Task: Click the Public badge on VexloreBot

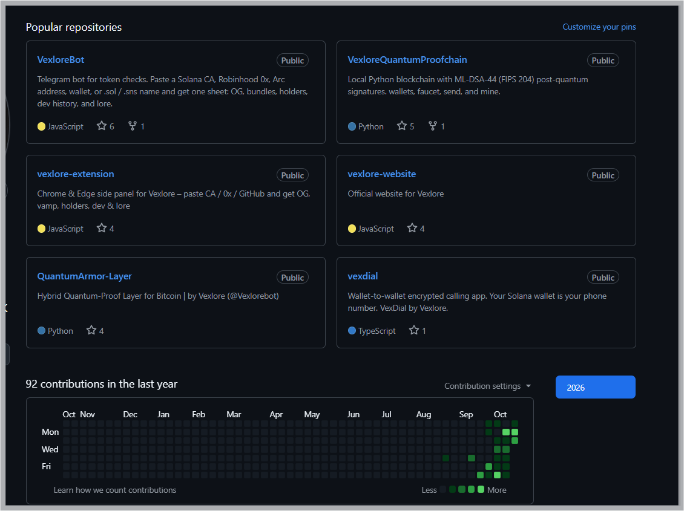Action: click(x=292, y=60)
